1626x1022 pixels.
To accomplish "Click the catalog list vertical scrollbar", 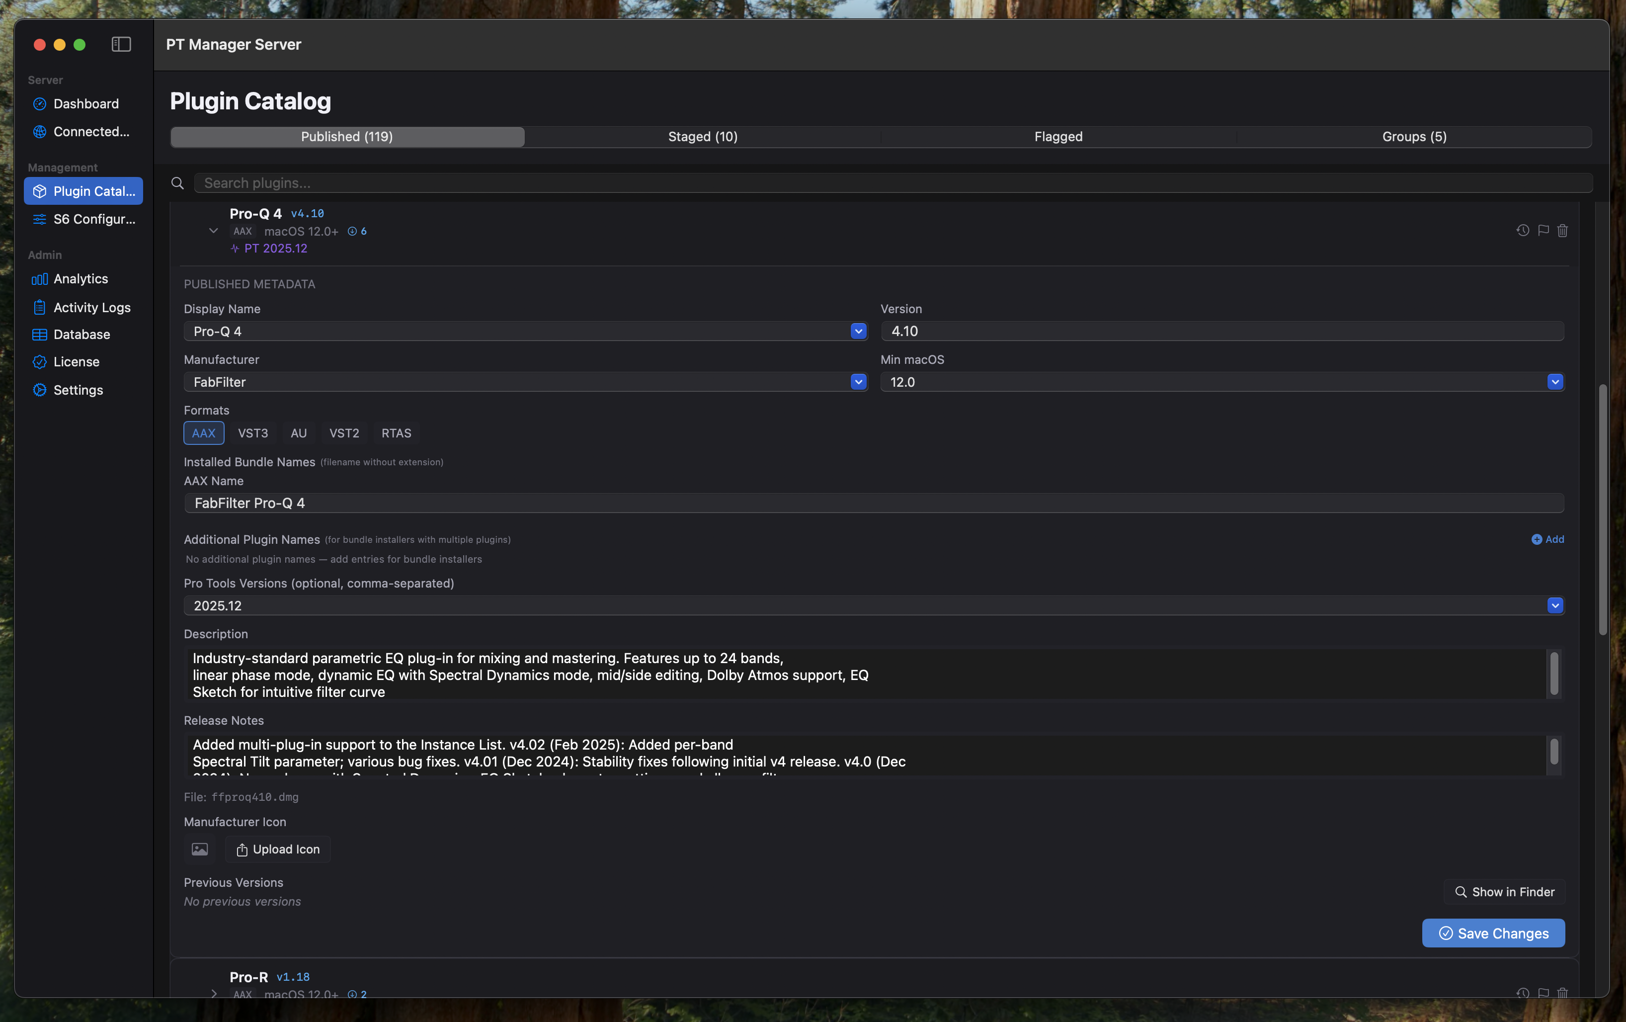I will pos(1603,510).
